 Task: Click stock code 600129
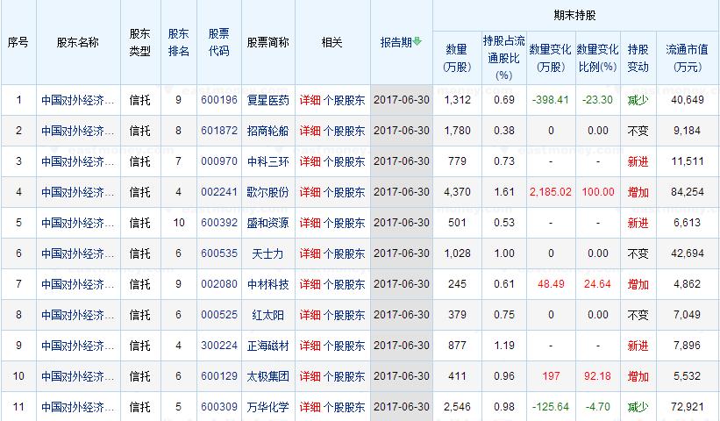pos(218,376)
